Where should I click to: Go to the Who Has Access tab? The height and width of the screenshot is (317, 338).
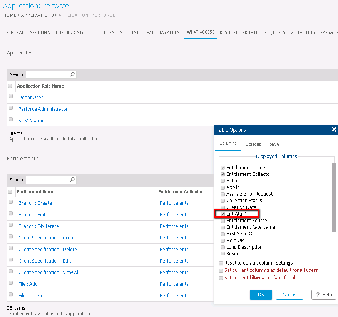[x=164, y=32]
